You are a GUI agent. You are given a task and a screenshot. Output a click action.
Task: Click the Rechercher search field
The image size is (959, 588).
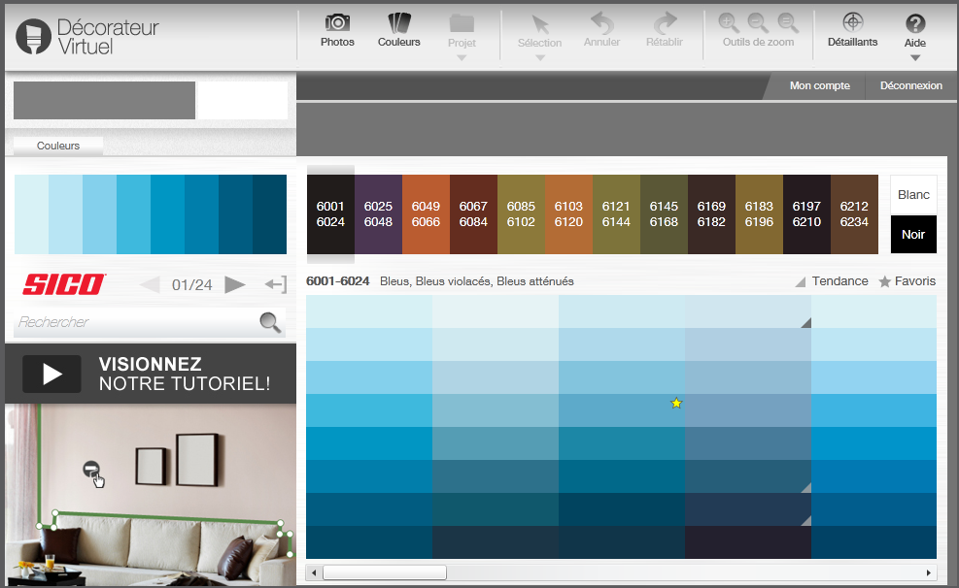tap(131, 322)
